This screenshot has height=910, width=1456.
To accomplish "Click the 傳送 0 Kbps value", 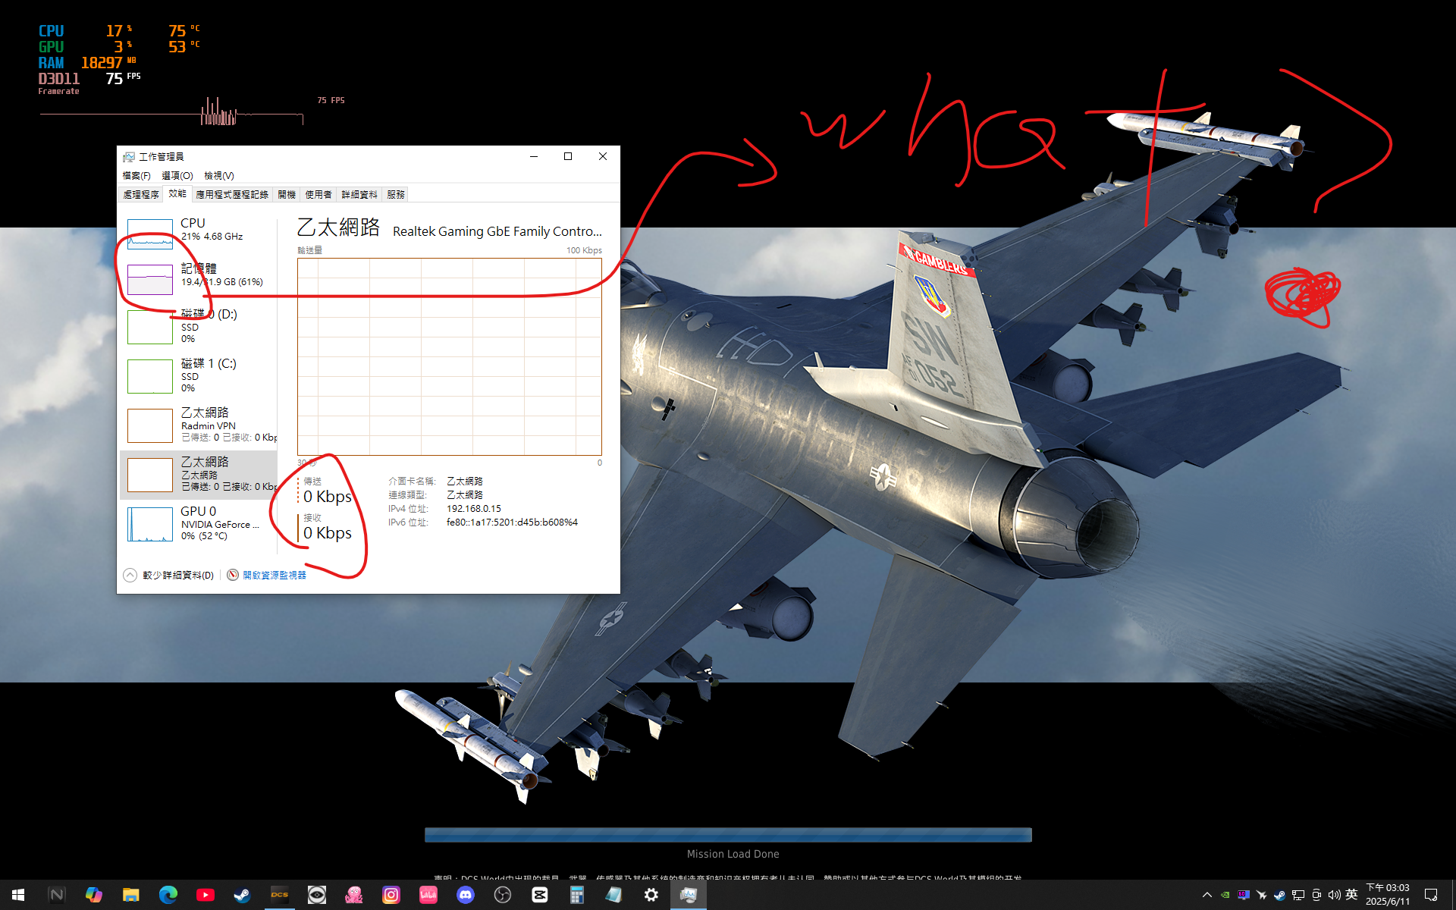I will point(328,497).
